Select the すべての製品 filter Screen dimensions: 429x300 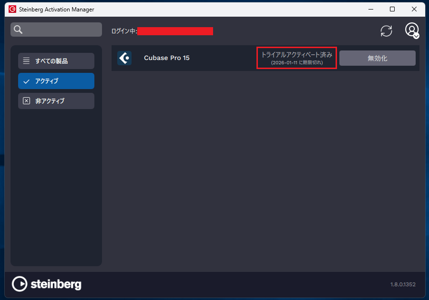pos(56,61)
